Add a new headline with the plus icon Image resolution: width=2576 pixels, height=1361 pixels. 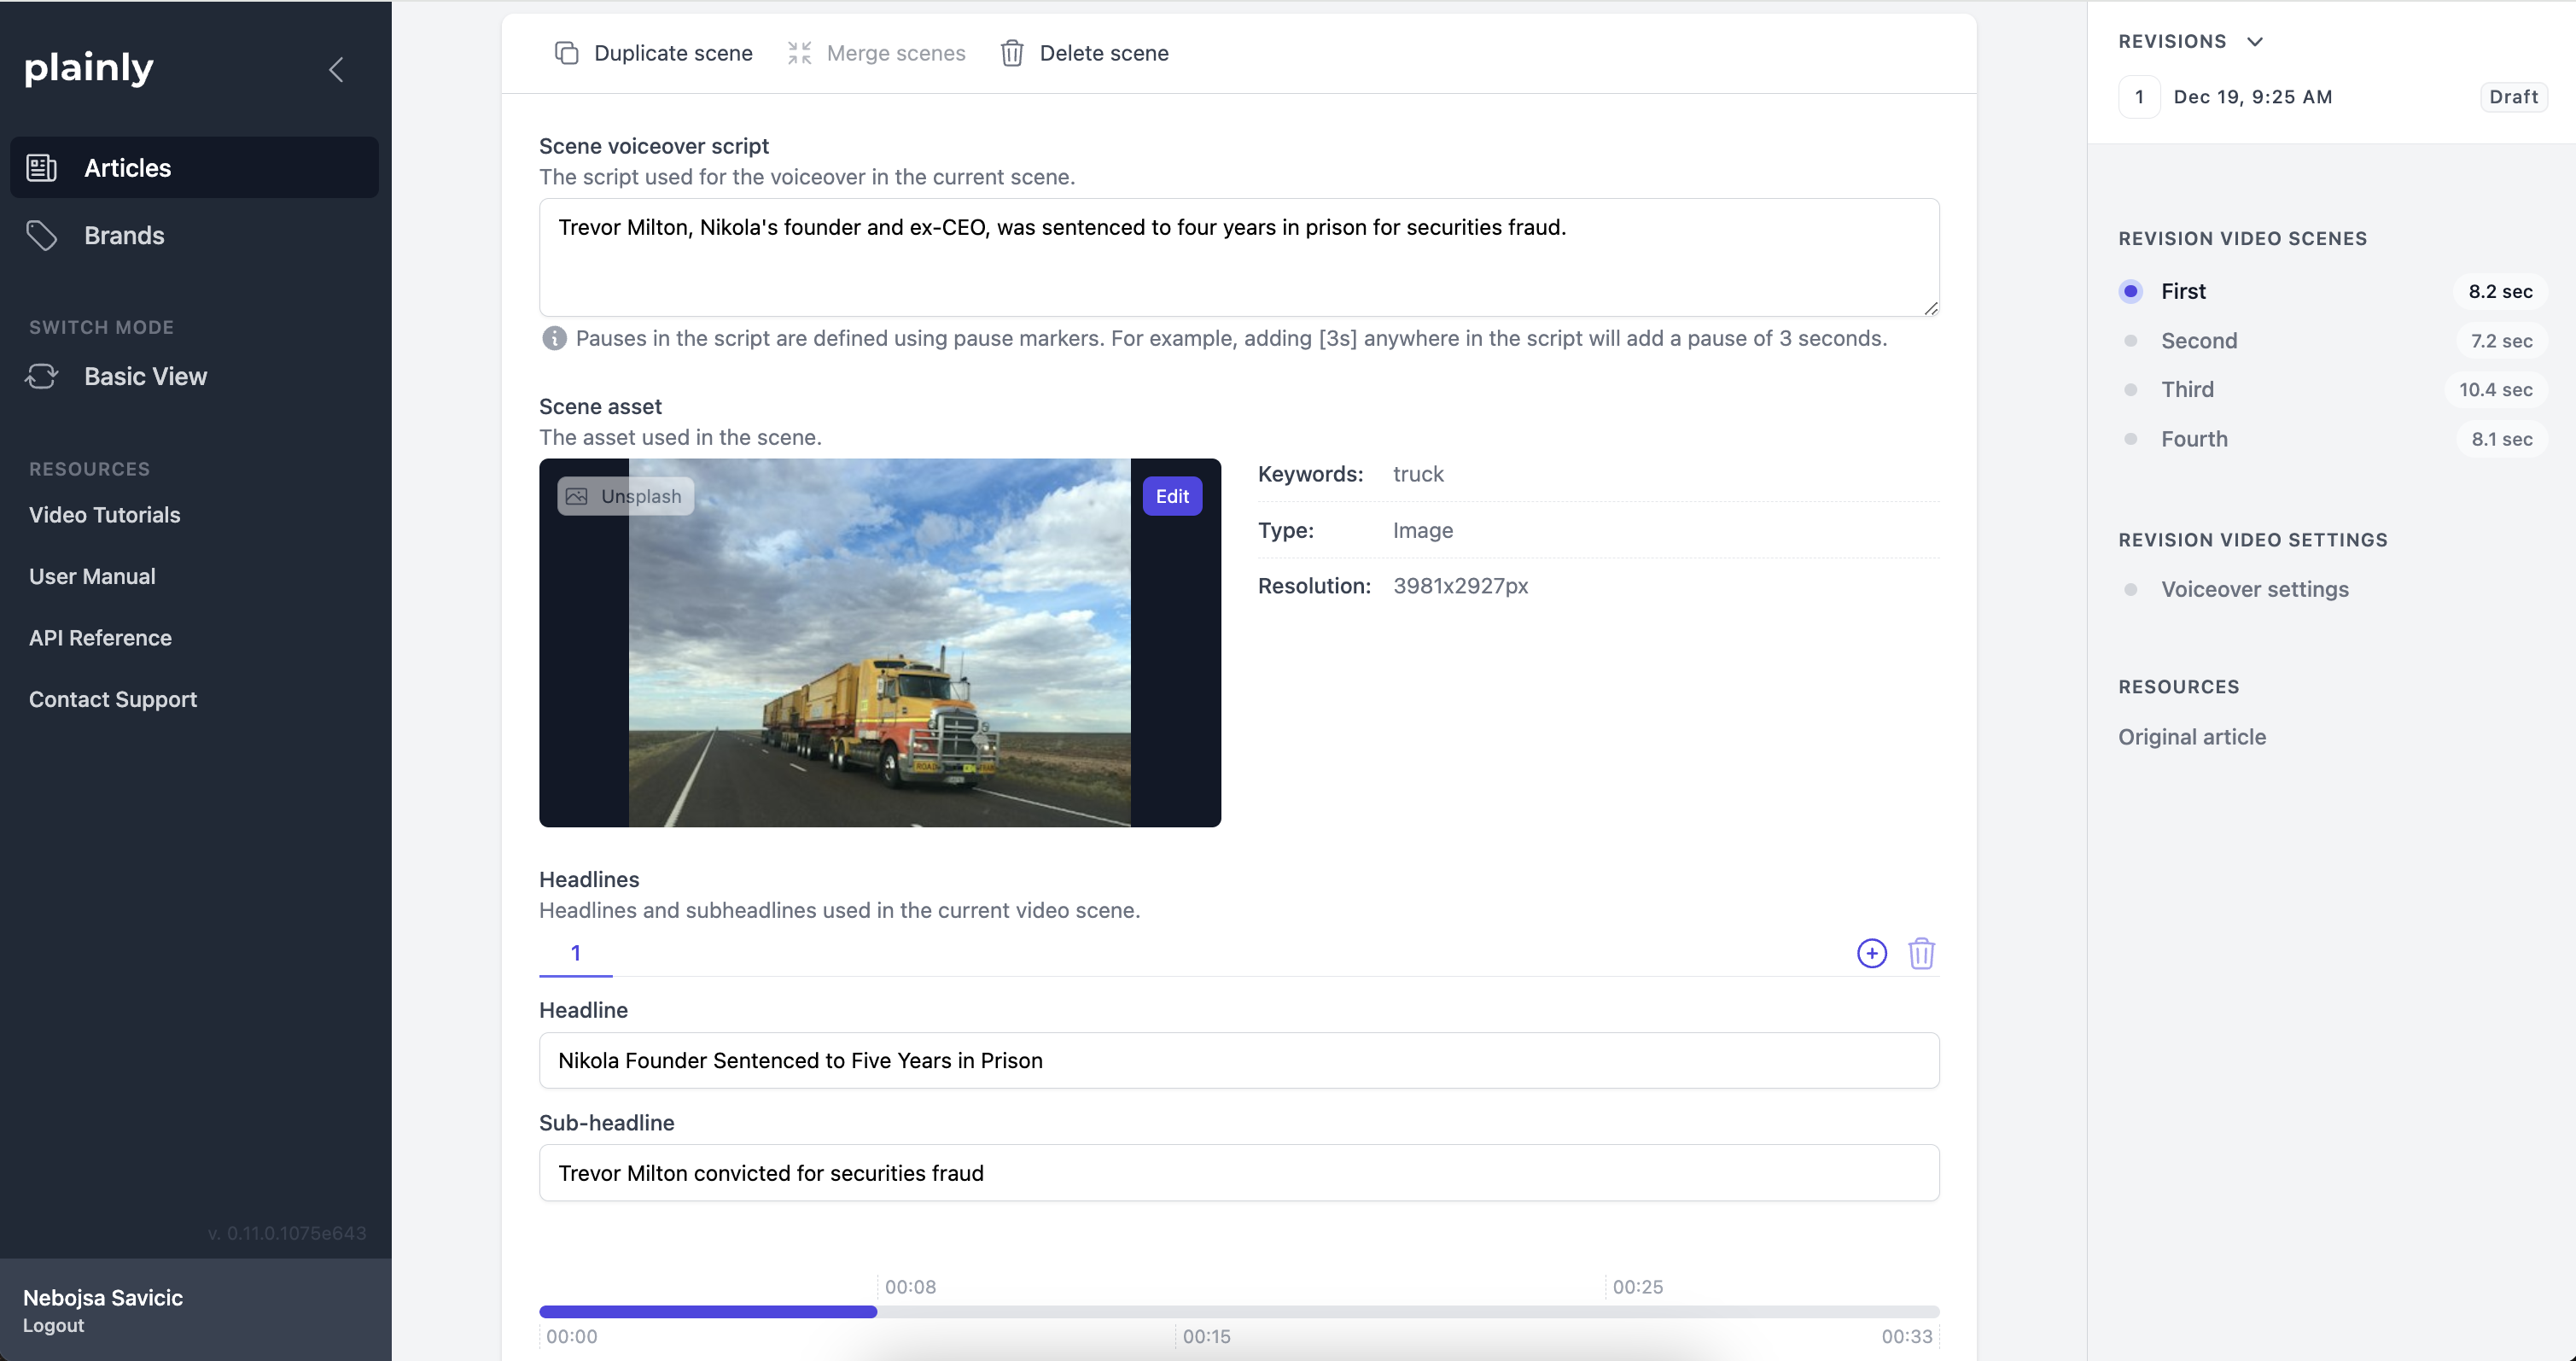pos(1871,952)
